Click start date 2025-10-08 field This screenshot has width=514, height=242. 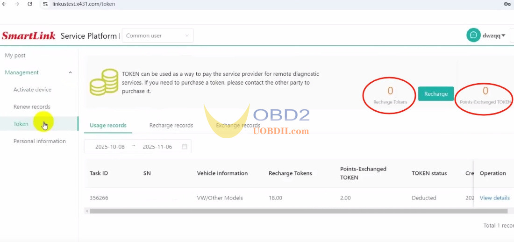(110, 147)
